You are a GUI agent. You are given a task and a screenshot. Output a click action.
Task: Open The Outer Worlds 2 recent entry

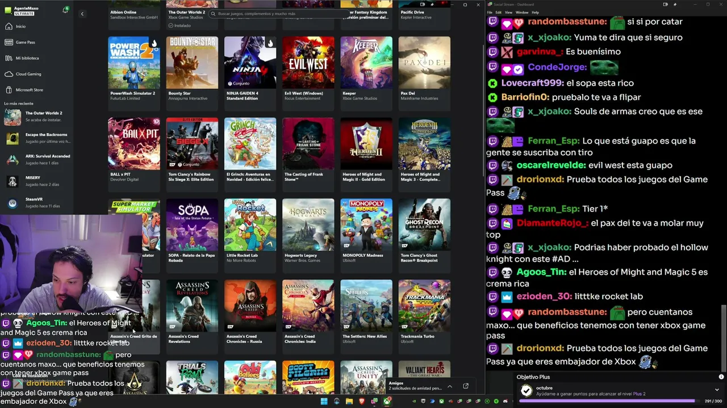coord(37,116)
